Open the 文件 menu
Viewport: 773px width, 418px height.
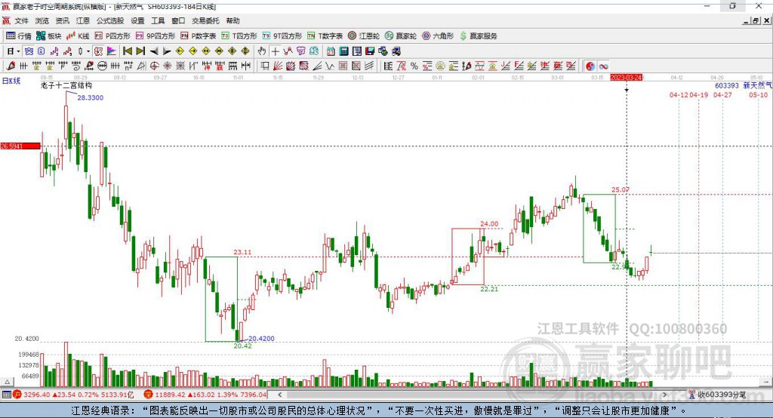tap(21, 20)
